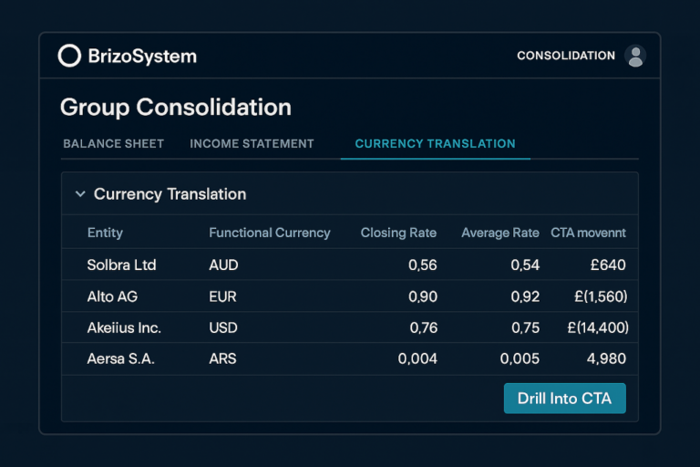Select the Akeiius Inc. entity row

(x=350, y=327)
